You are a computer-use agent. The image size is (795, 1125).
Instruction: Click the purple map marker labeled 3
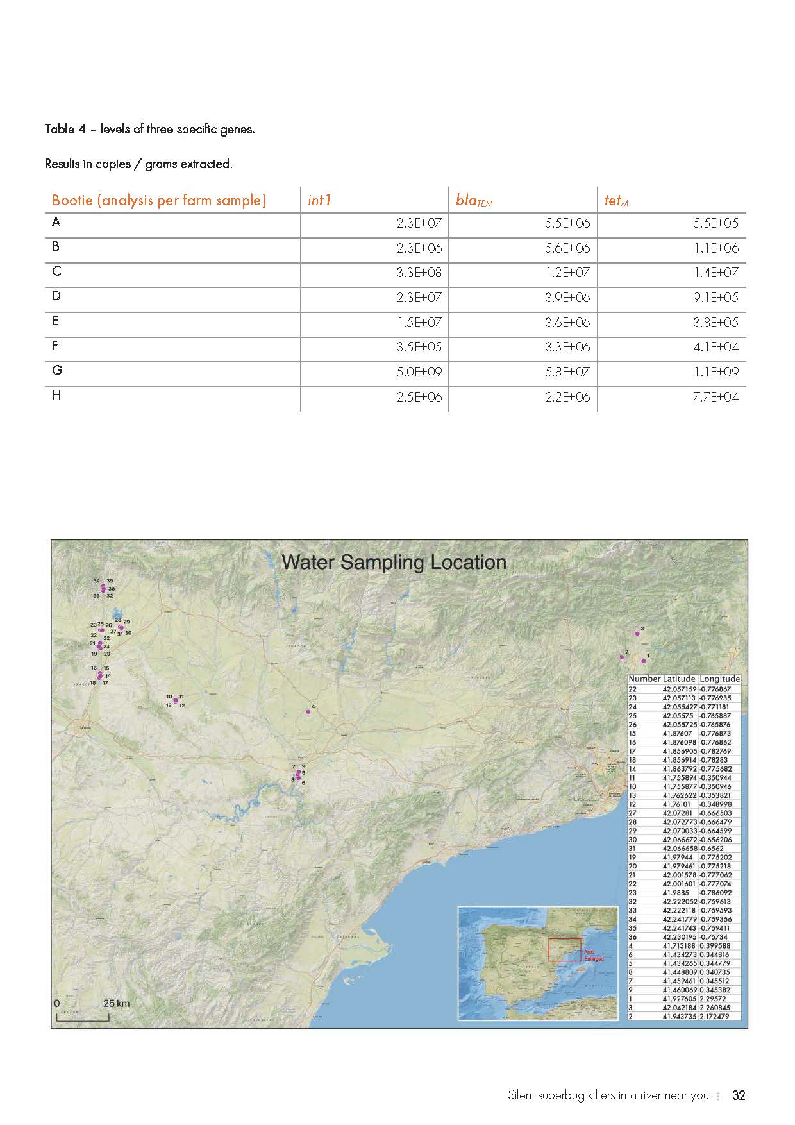point(637,633)
